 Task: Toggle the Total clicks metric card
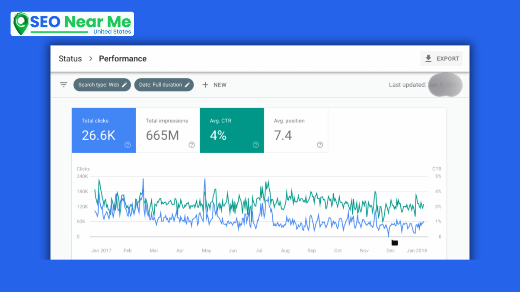[x=103, y=130]
